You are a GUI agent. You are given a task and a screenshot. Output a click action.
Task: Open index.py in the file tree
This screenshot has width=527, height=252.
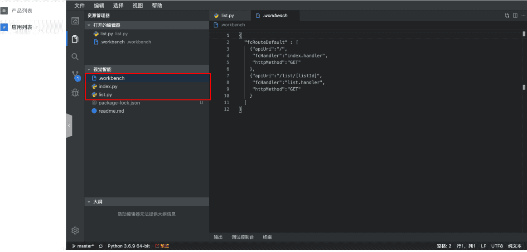click(108, 86)
